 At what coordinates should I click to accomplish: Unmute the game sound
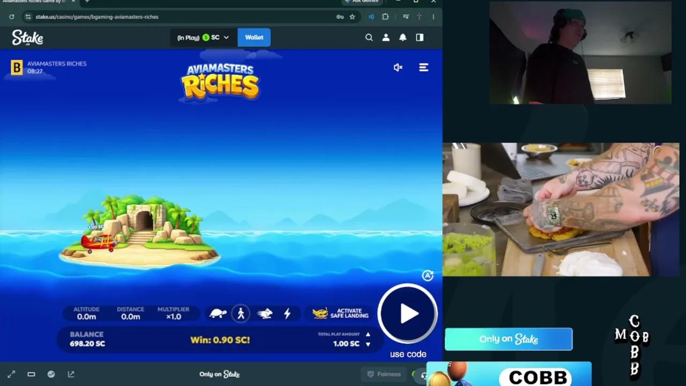398,68
